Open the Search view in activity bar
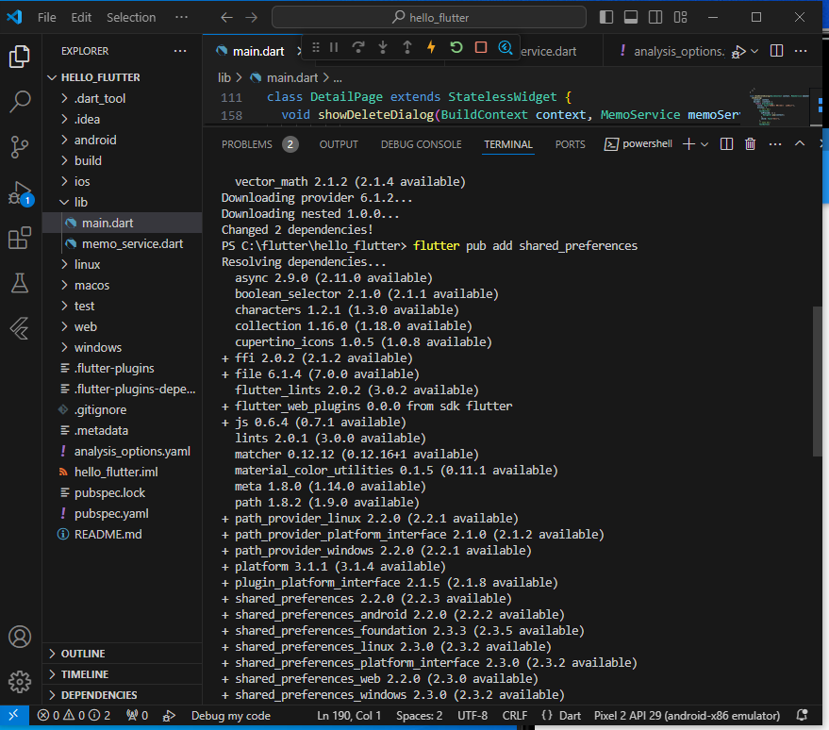This screenshot has width=829, height=730. point(20,101)
